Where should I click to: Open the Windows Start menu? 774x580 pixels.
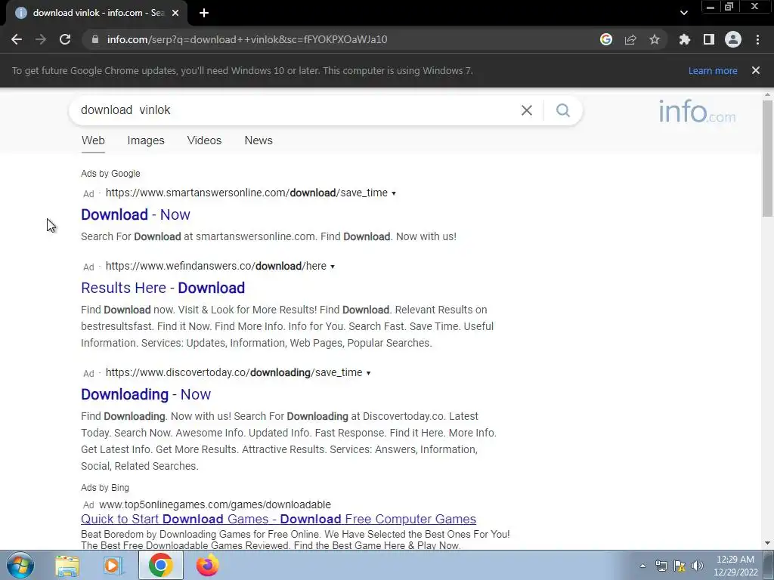pyautogui.click(x=20, y=565)
